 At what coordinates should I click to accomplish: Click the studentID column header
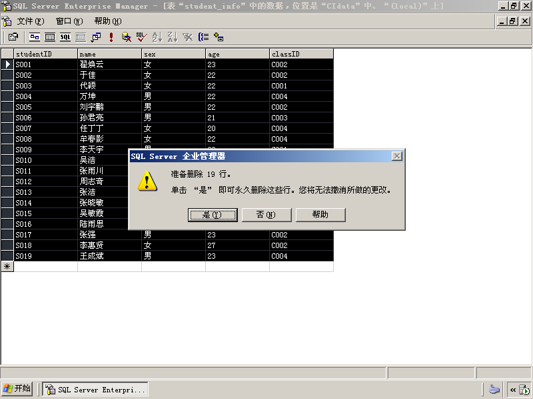[x=45, y=54]
